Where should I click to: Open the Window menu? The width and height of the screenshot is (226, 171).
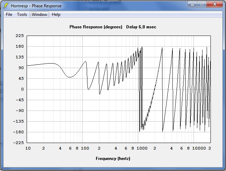[x=39, y=15]
